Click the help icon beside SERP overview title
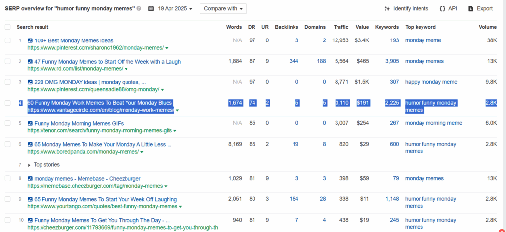Screen dimensions: 506x232 [139, 9]
